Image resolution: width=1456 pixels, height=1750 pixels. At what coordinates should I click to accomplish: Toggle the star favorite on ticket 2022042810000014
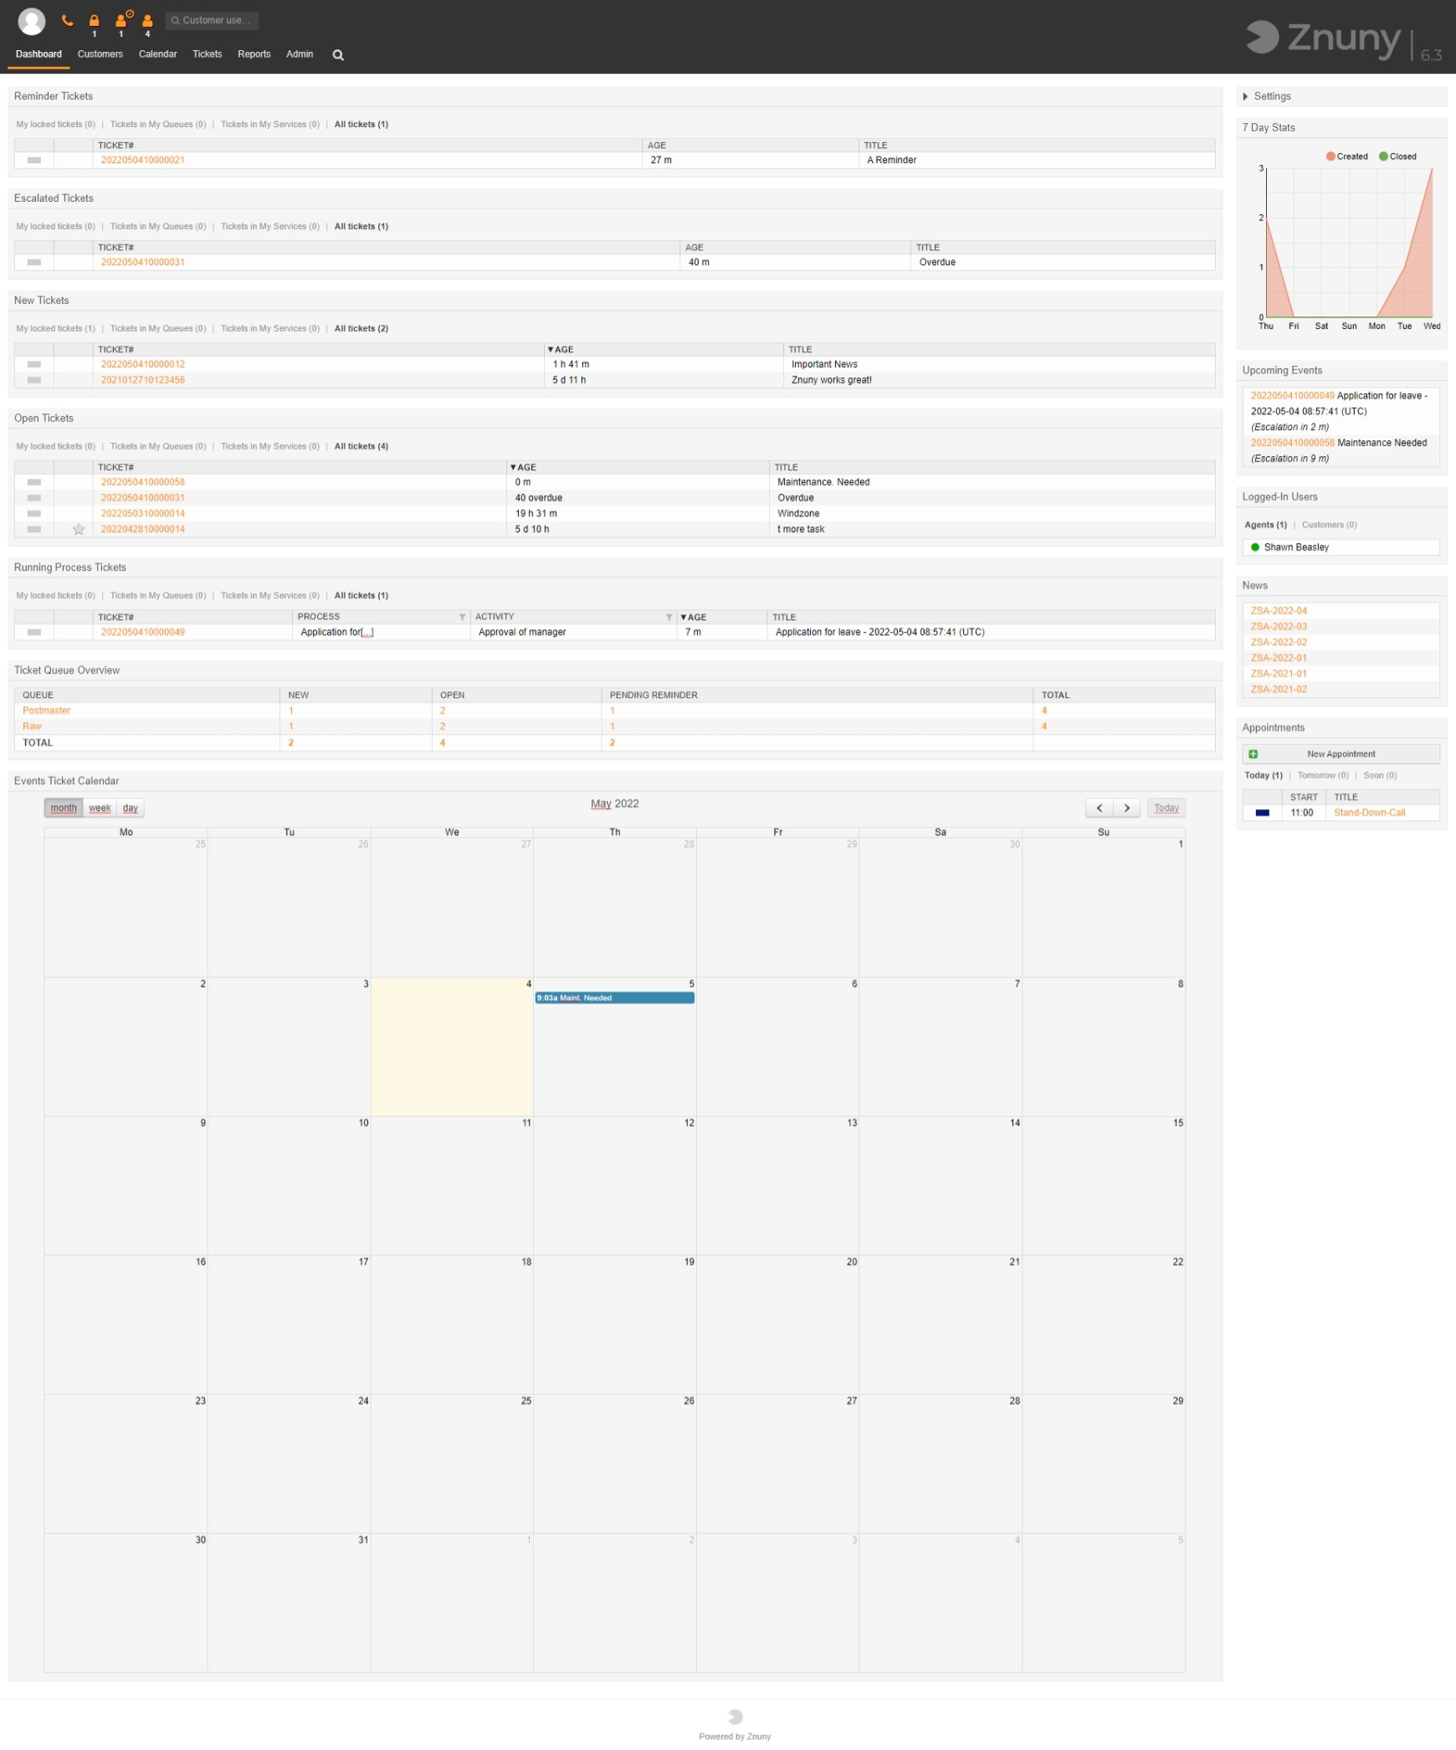[x=79, y=529]
